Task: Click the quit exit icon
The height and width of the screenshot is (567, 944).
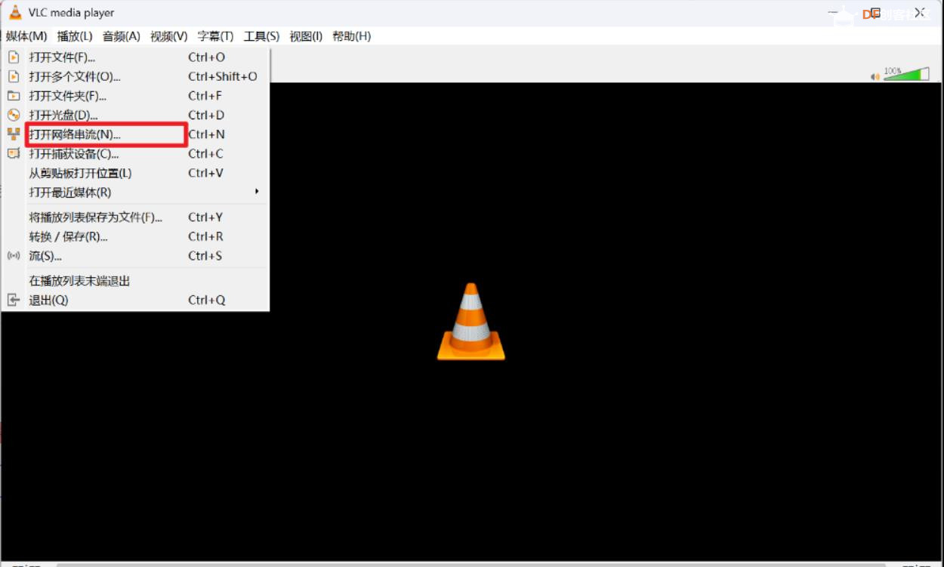Action: pos(14,300)
